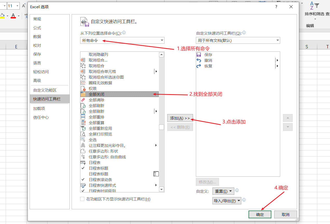This screenshot has height=224, width=330.
Task: Click the 全屏打印预览 magnifier icon
Action: (83, 134)
